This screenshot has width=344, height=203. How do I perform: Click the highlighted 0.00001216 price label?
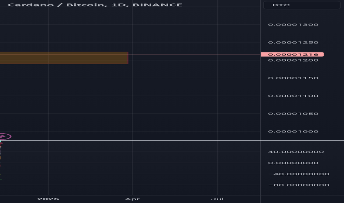click(x=292, y=54)
